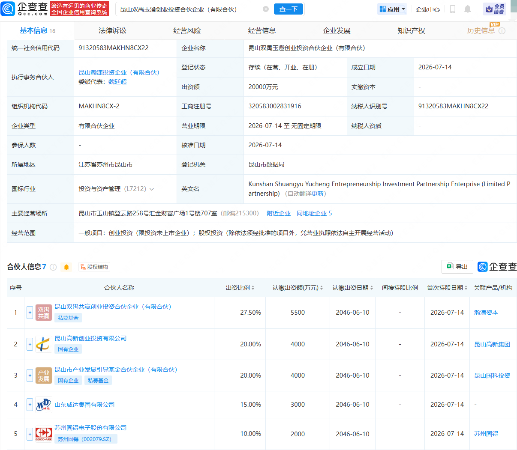Sort partners by 认缴出资额(万元)

click(322, 288)
